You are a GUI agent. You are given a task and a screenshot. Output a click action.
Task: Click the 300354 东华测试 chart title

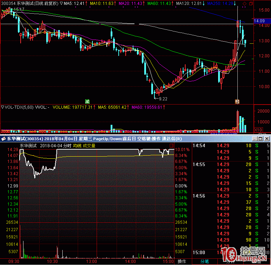(x=30, y=3)
